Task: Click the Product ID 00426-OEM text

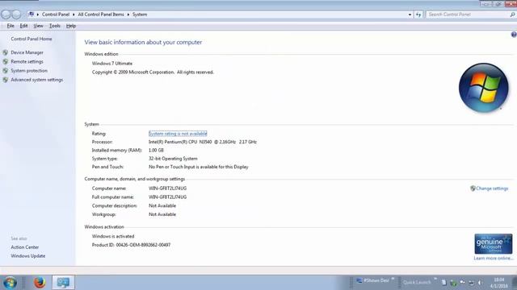Action: click(x=131, y=245)
